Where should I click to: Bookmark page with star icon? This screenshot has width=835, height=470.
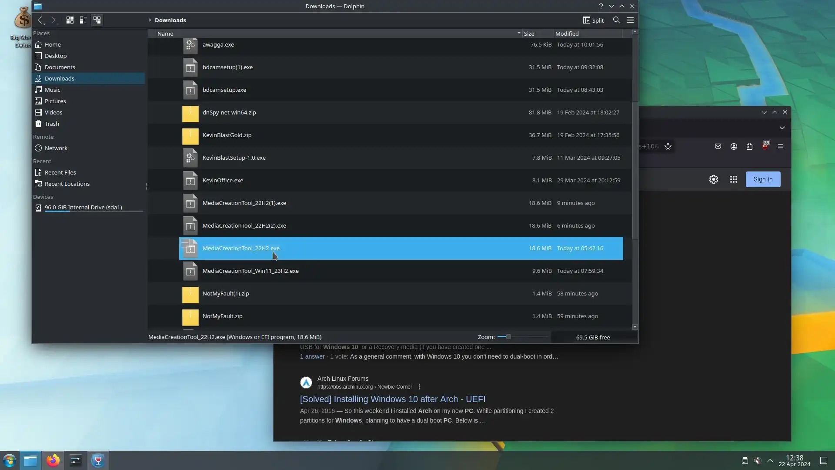click(668, 146)
